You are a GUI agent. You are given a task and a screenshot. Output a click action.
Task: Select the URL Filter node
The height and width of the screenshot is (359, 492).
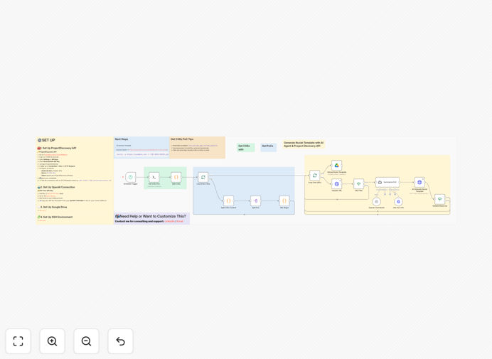pyautogui.click(x=358, y=184)
